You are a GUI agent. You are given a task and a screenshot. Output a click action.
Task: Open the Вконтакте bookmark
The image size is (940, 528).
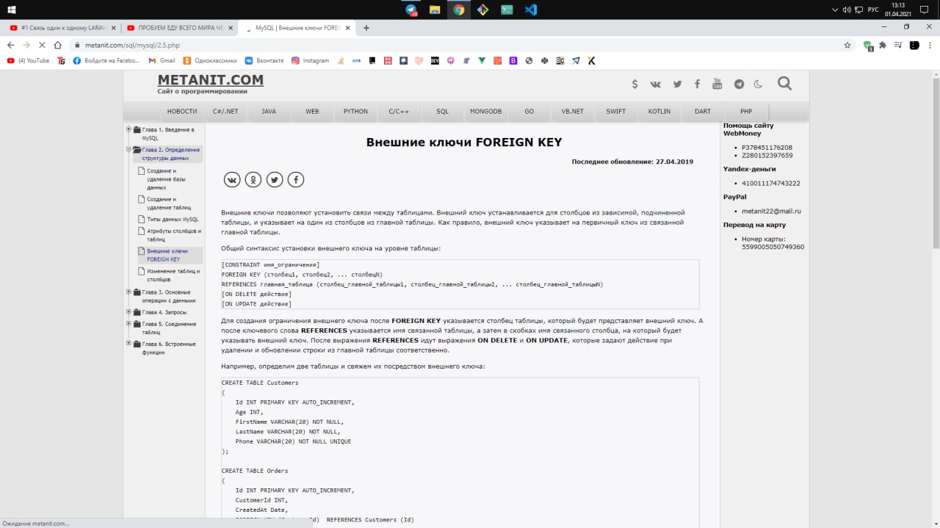click(264, 61)
